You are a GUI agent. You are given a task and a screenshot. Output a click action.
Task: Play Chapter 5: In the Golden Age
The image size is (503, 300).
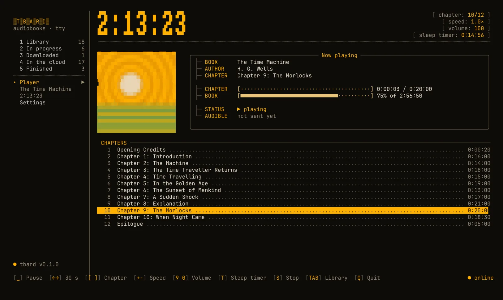[x=294, y=183]
